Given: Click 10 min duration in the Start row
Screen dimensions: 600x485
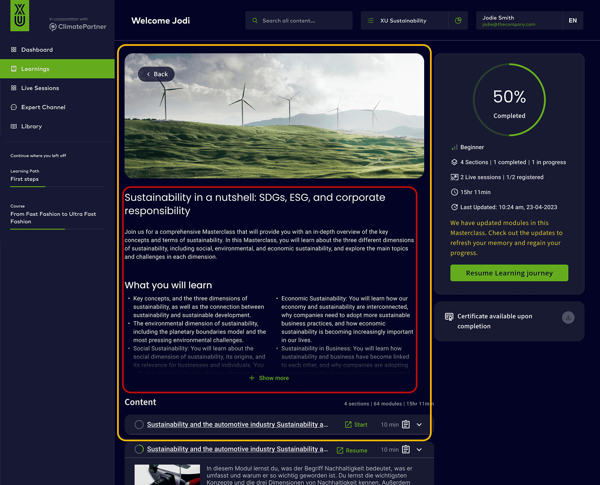Looking at the screenshot, I should pos(390,425).
